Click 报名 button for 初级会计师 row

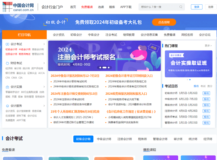click(207, 93)
